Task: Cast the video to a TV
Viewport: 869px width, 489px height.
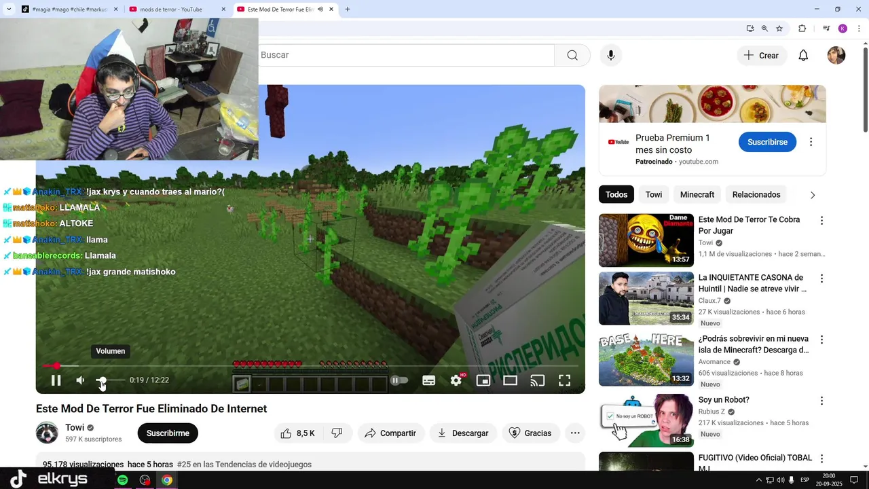Action: point(538,380)
